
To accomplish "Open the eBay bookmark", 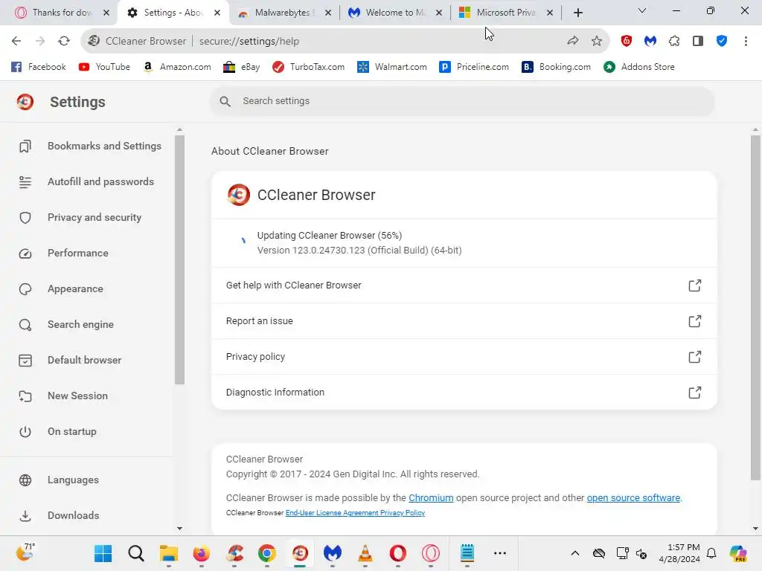I will point(242,67).
